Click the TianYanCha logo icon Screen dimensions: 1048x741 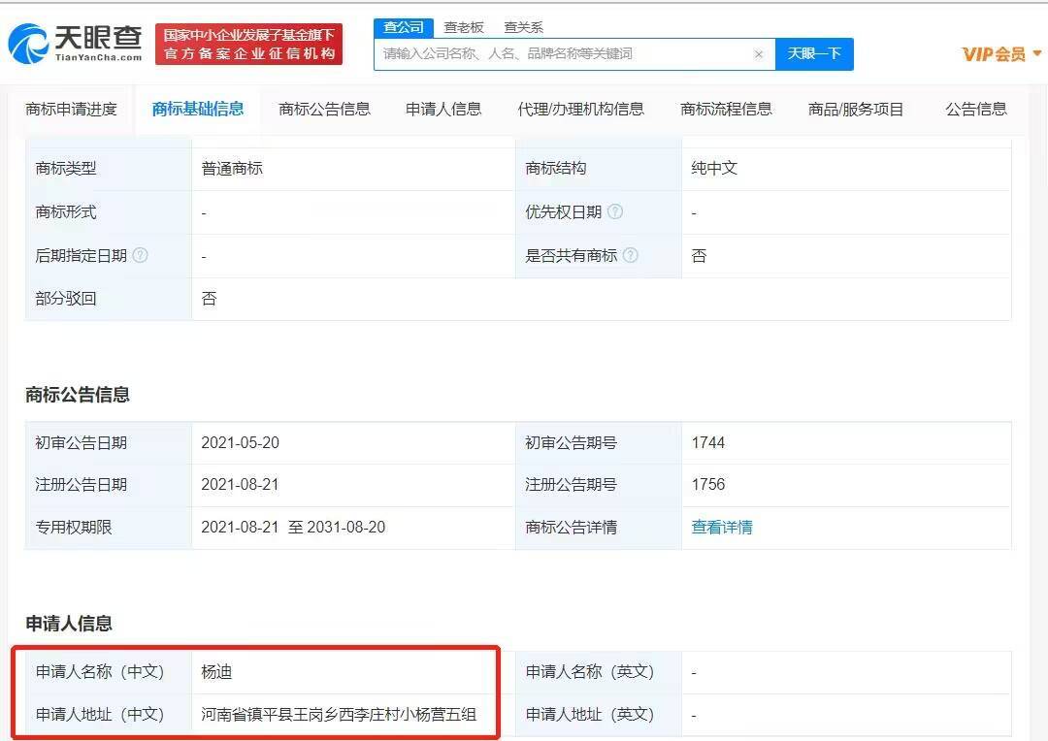coord(29,44)
